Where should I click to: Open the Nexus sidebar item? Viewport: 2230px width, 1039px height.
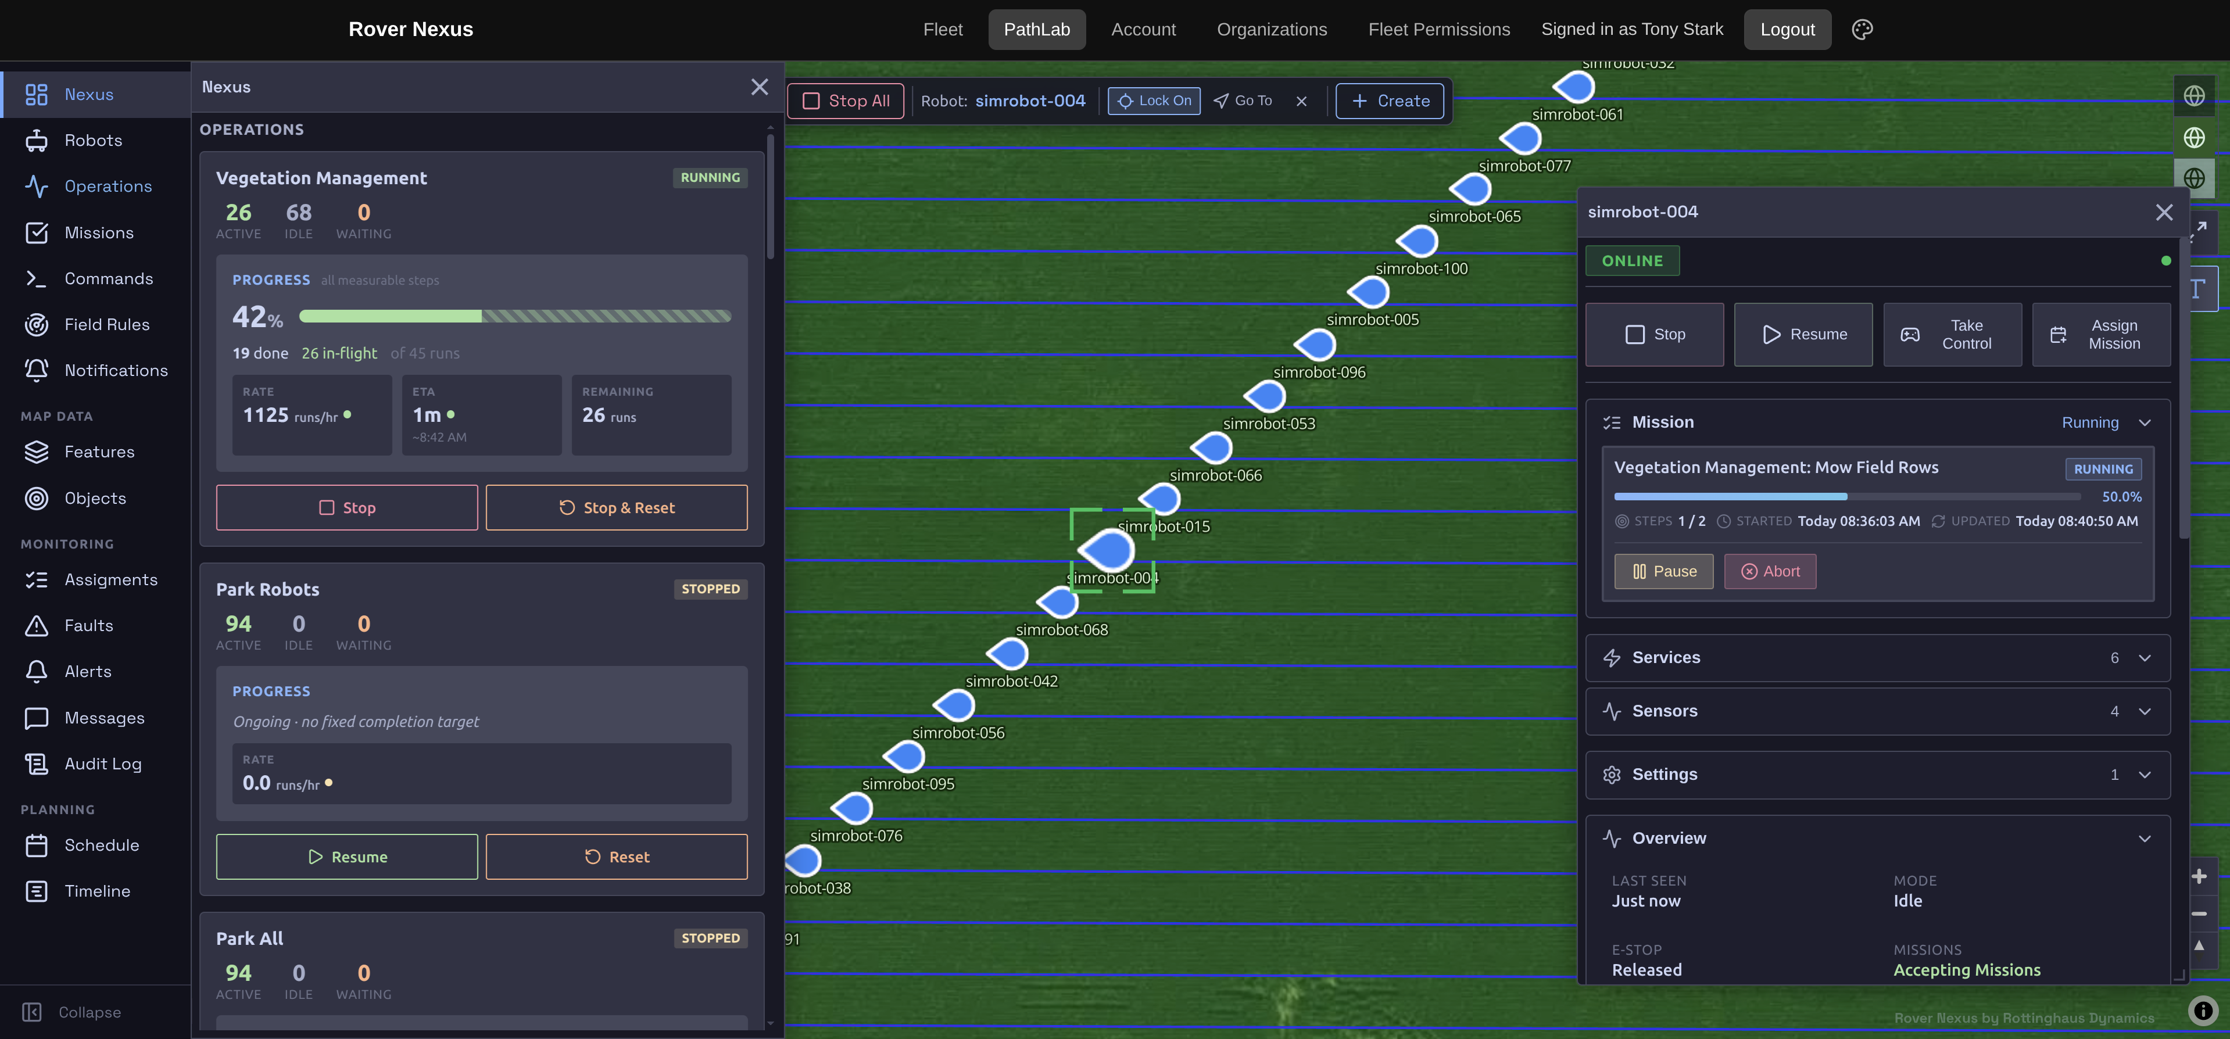click(95, 94)
